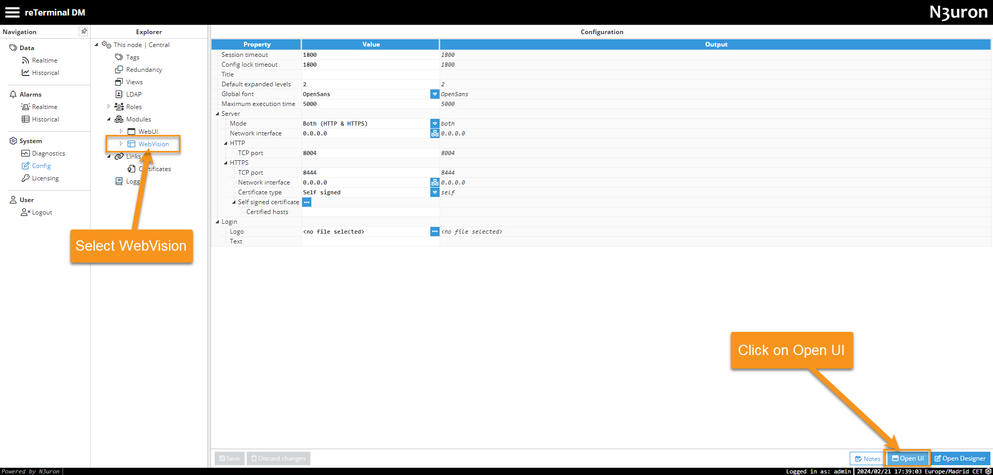
Task: Click the Certificates icon in Explorer
Action: coord(131,169)
